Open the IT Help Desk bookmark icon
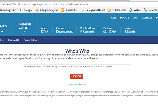 point(109,10)
